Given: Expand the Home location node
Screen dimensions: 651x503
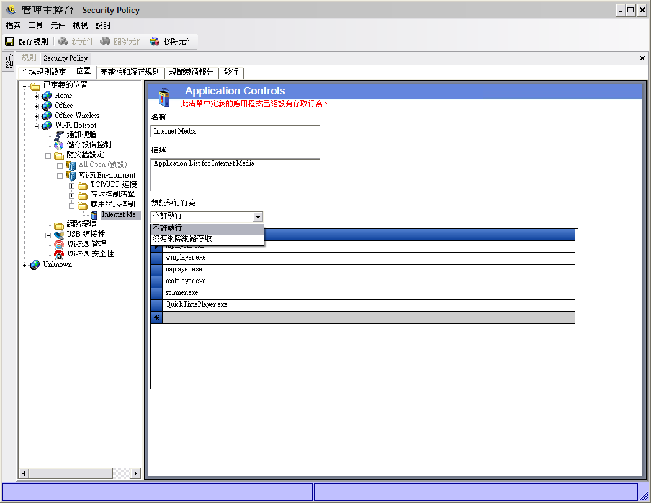Looking at the screenshot, I should [x=36, y=96].
